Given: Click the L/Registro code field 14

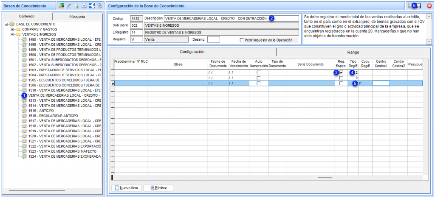Looking at the screenshot, I should [x=136, y=32].
